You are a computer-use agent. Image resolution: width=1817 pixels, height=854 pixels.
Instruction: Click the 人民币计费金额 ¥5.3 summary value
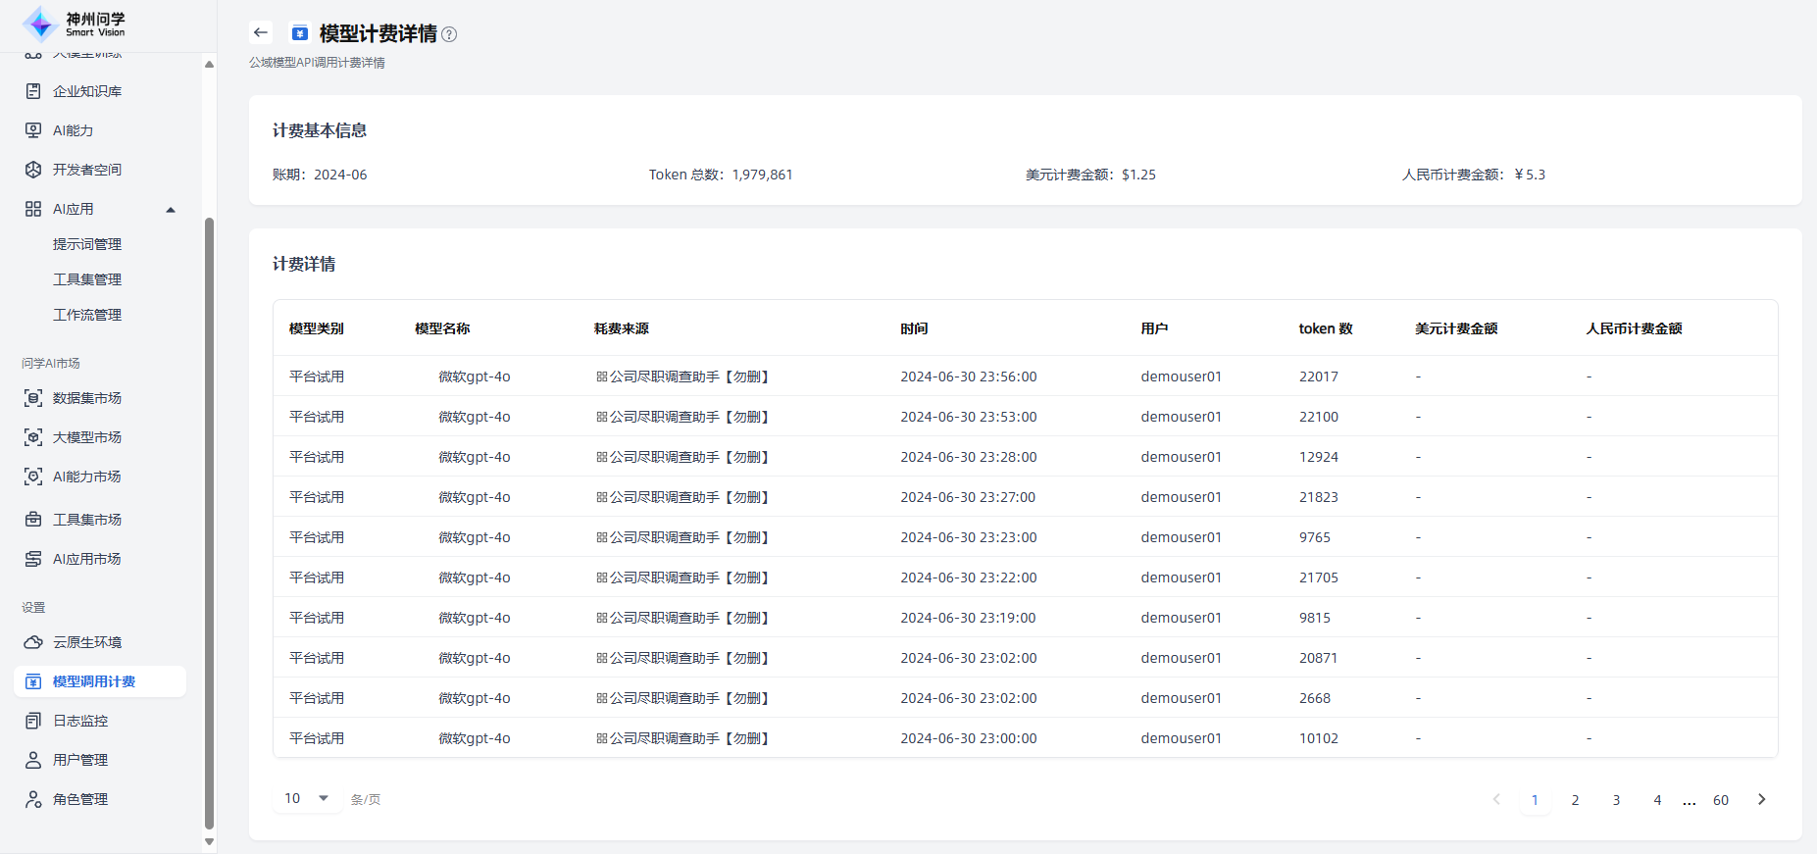pyautogui.click(x=1530, y=175)
